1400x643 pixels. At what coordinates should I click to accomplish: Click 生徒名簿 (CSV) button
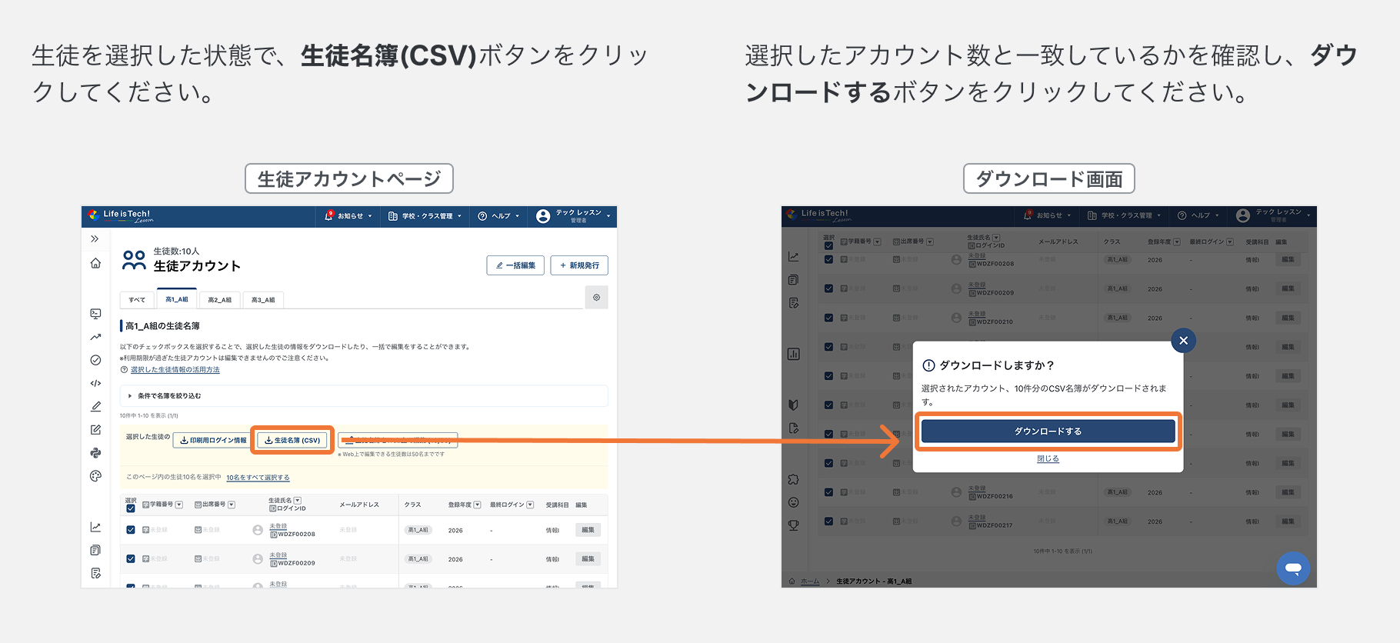(292, 441)
